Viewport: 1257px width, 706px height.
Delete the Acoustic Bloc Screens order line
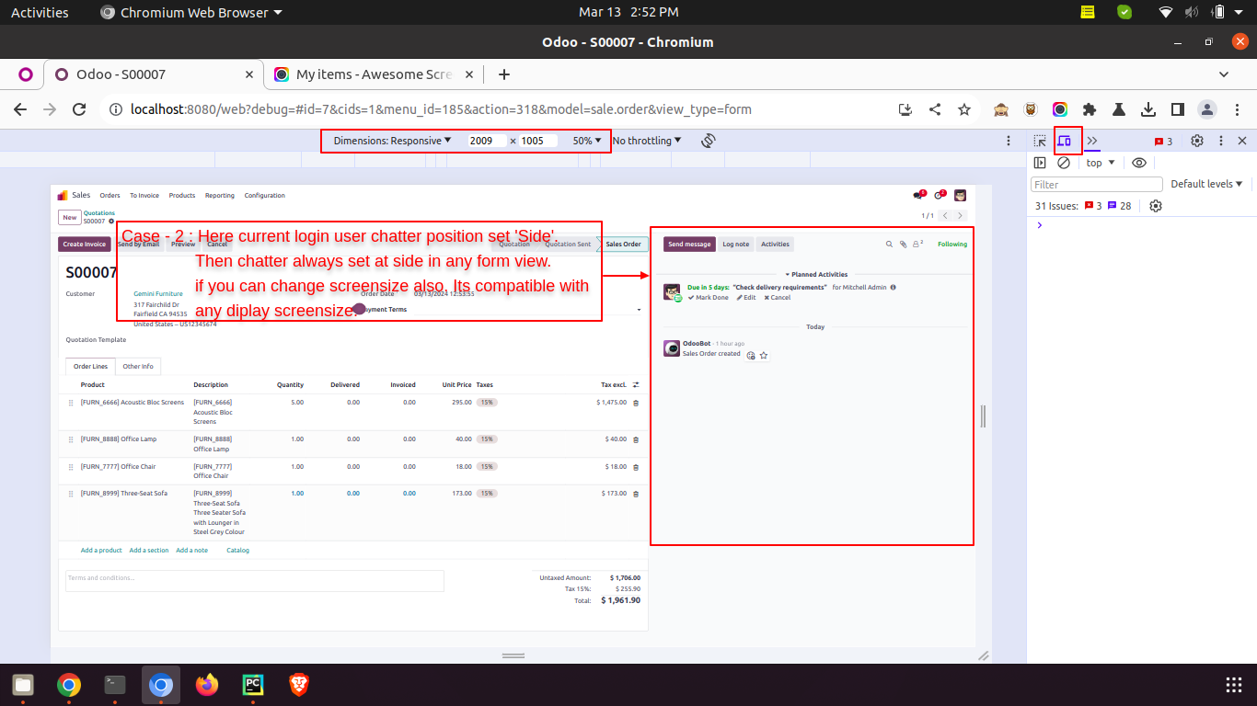[636, 403]
